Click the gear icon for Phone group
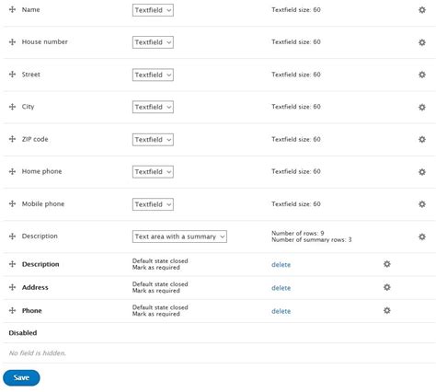The height and width of the screenshot is (392, 436). pos(387,310)
